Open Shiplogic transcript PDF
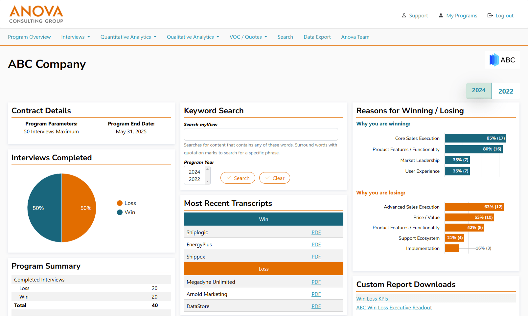 (x=316, y=232)
